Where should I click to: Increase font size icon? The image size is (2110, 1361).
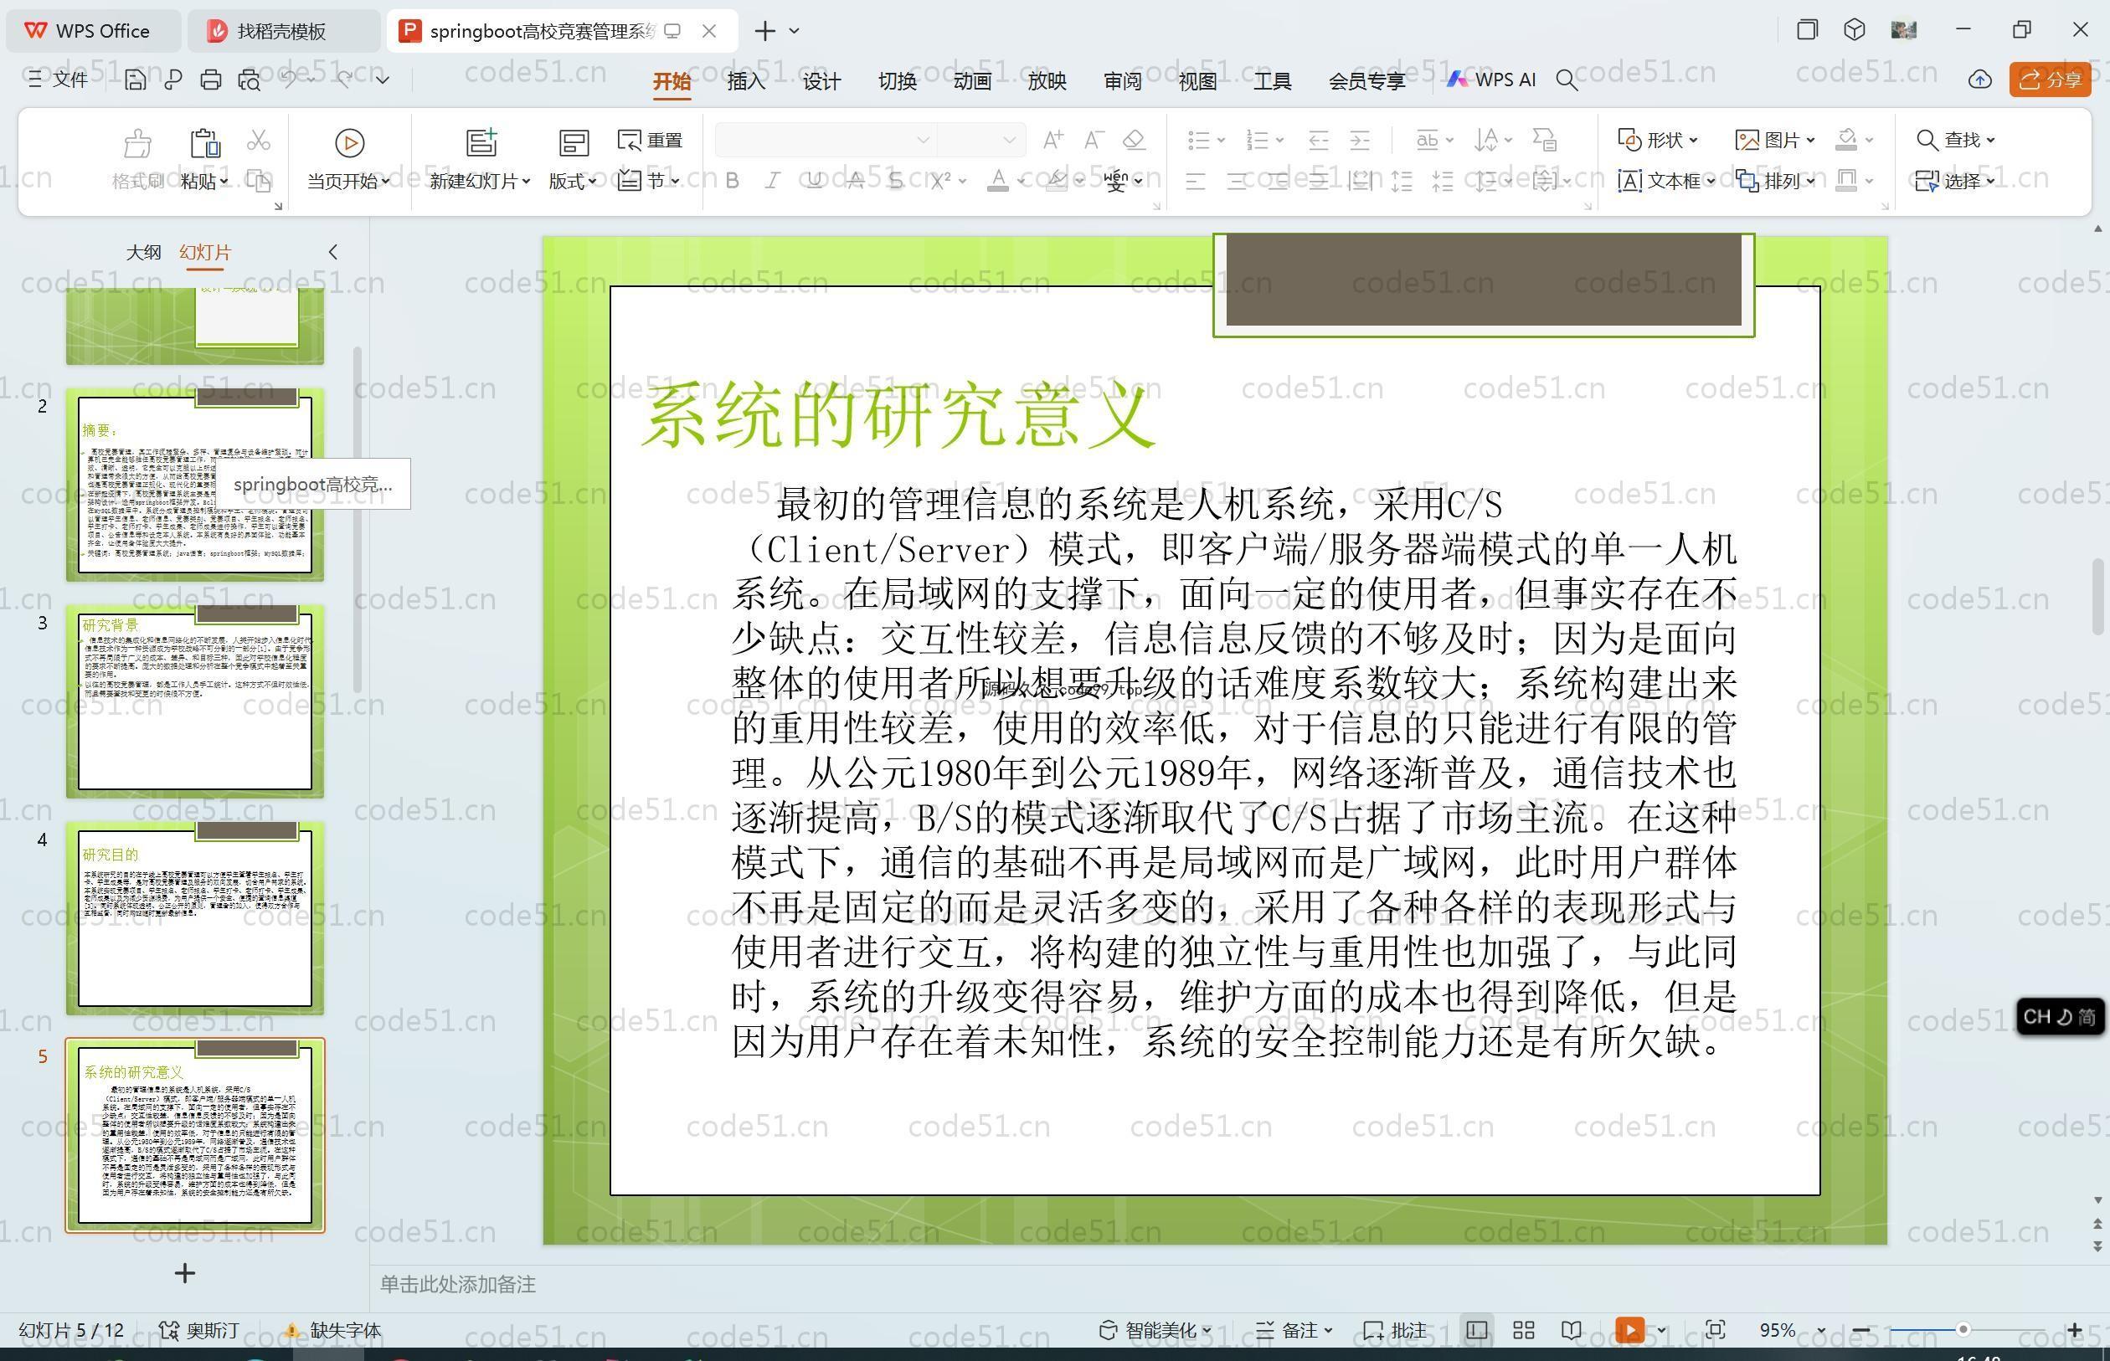pos(1052,140)
